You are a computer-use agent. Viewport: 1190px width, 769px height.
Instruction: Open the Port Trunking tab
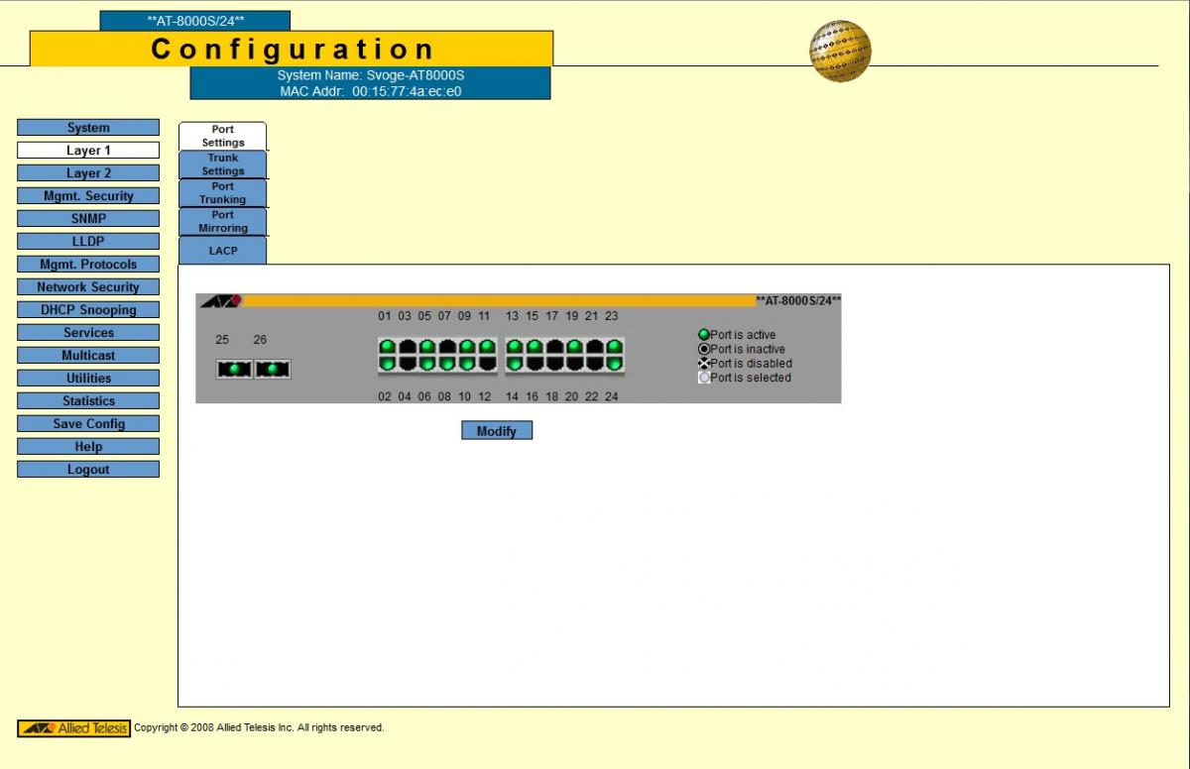tap(223, 193)
